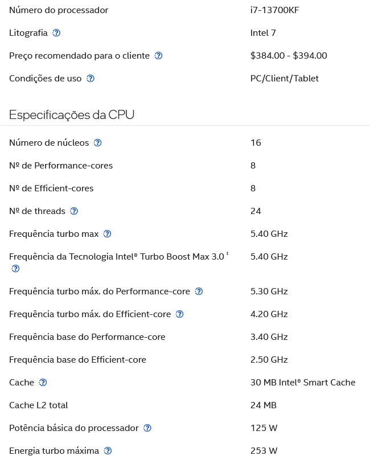This screenshot has width=370, height=468.
Task: Show info tooltip for Número de núcleos
Action: [97, 143]
